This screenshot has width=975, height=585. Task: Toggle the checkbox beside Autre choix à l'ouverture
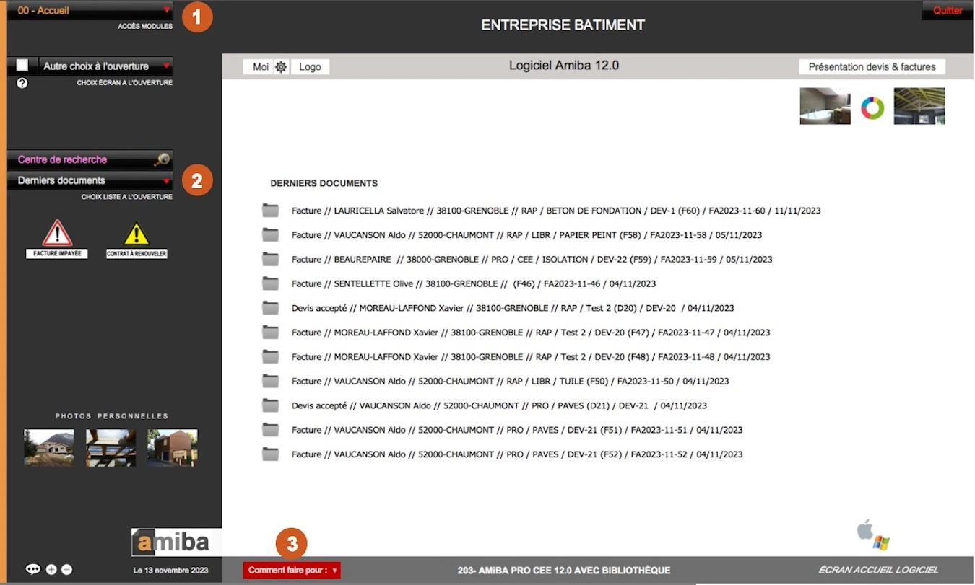[22, 66]
